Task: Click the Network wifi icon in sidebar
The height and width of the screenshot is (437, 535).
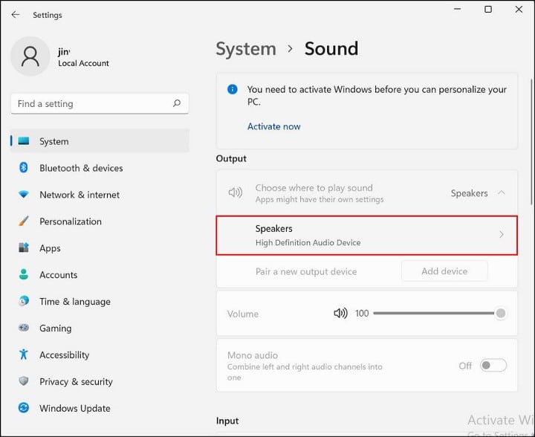Action: [24, 195]
